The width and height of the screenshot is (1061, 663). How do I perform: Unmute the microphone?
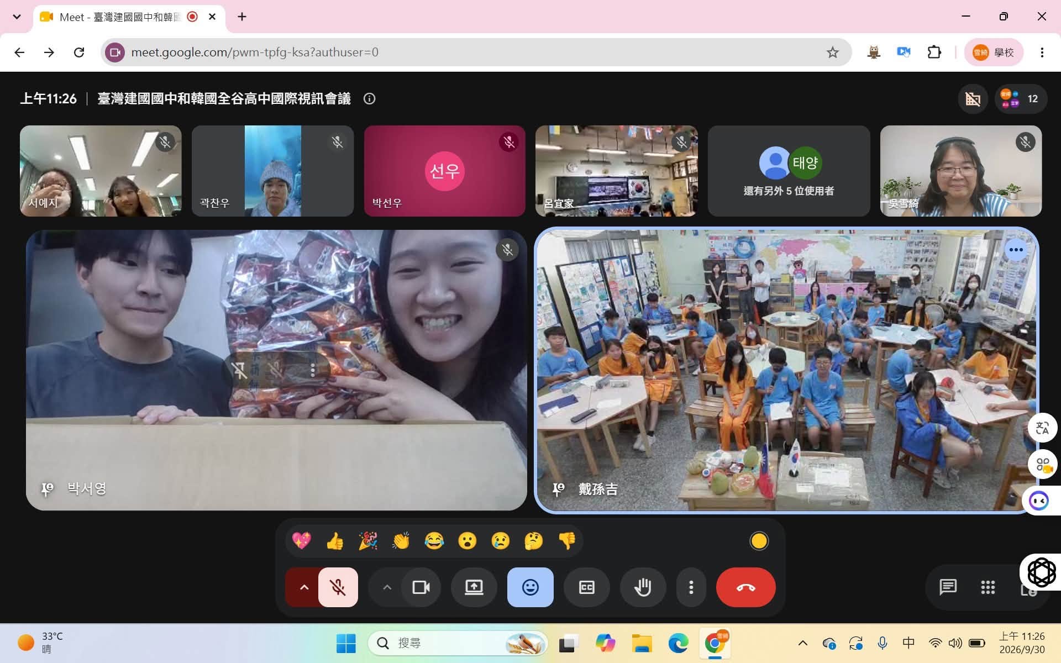pos(338,587)
